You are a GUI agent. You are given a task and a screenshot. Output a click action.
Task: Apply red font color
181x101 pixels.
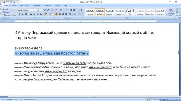[50, 14]
